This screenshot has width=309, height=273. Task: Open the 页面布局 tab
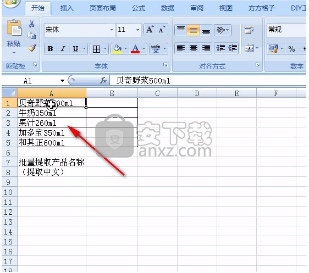(102, 8)
